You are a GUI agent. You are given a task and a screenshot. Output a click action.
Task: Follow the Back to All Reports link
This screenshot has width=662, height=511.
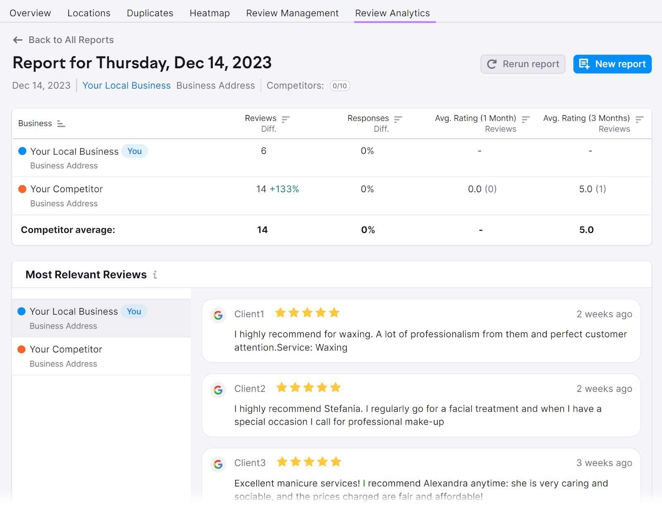71,40
